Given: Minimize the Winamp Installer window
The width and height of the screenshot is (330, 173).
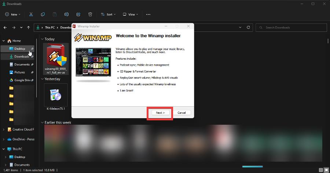Looking at the screenshot, I should click(x=166, y=26).
